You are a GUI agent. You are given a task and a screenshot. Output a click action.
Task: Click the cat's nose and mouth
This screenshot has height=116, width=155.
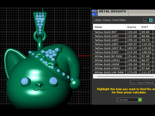coord(39,86)
